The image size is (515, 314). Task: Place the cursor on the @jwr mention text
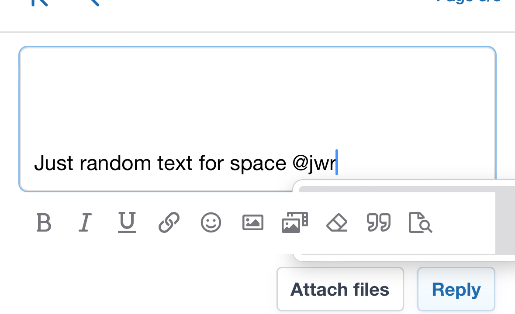tap(315, 163)
